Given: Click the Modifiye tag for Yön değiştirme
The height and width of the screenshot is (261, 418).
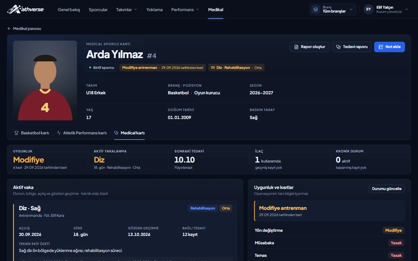Looking at the screenshot, I should tap(393, 230).
